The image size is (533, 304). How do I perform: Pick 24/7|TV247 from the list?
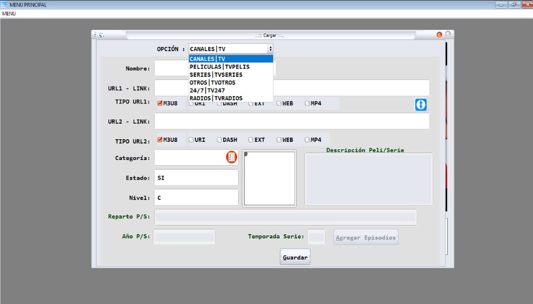point(231,90)
